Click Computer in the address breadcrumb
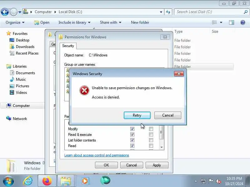Screen dimensions: 250x187 (43, 12)
